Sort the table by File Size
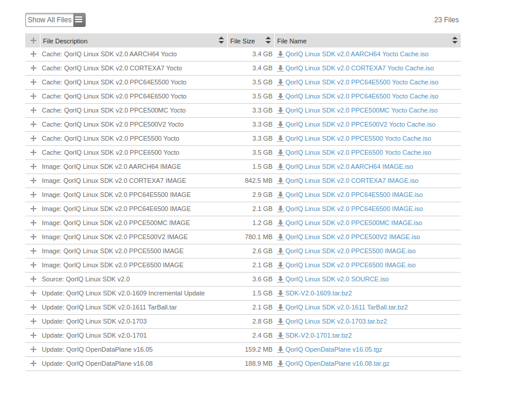The width and height of the screenshot is (513, 398). tap(268, 40)
